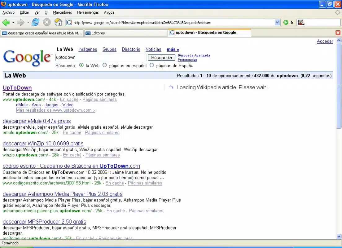Open the Archivo menu

tap(8, 12)
